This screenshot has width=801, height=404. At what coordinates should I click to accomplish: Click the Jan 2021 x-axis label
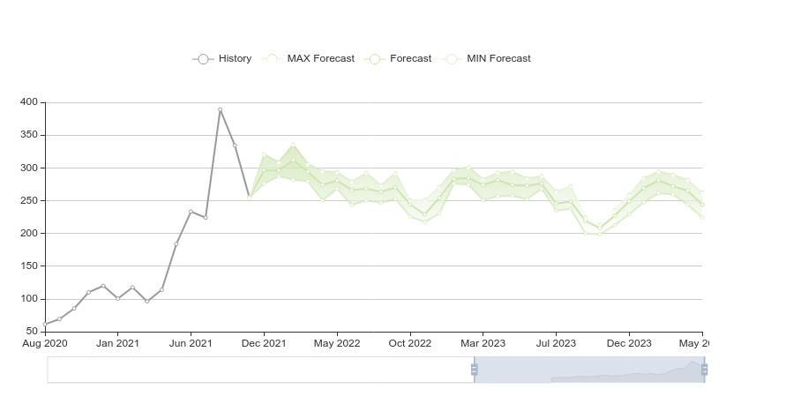pyautogui.click(x=117, y=343)
